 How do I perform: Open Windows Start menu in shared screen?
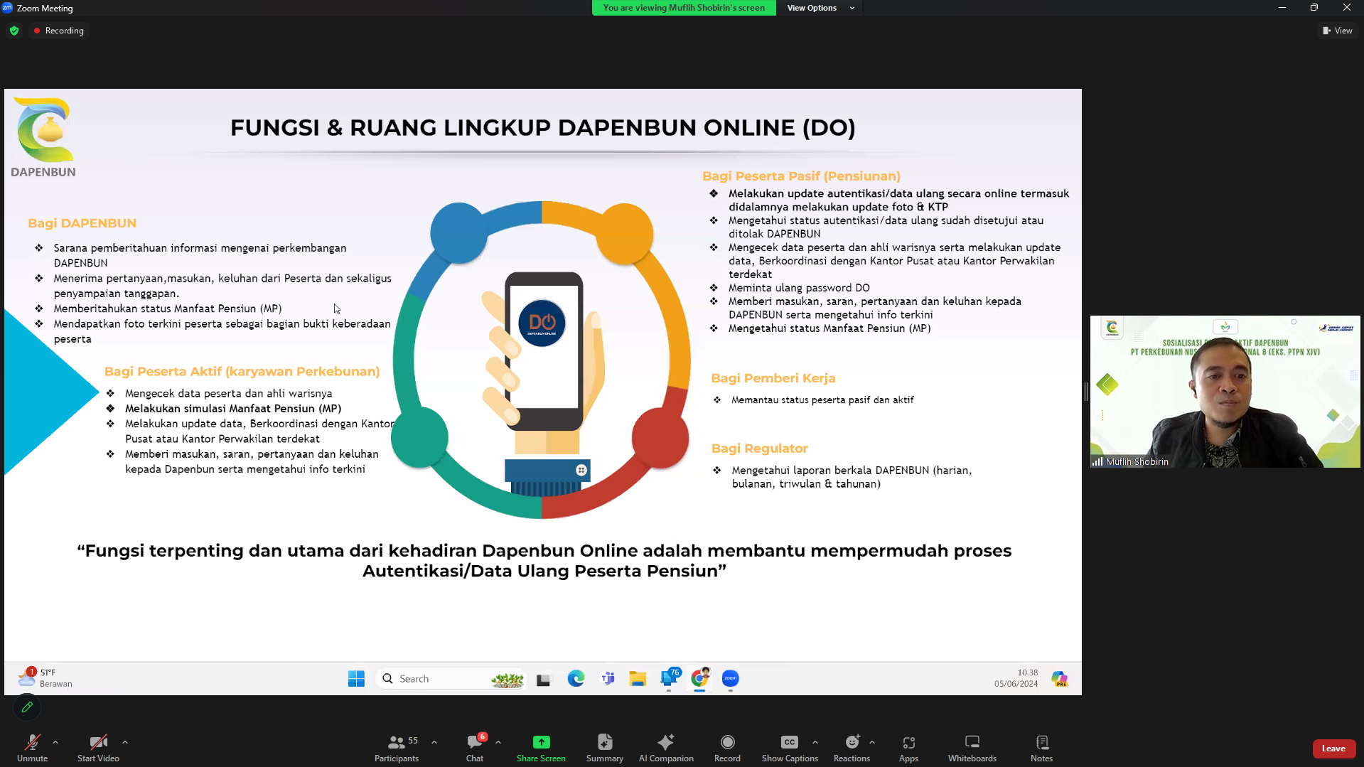(x=356, y=679)
